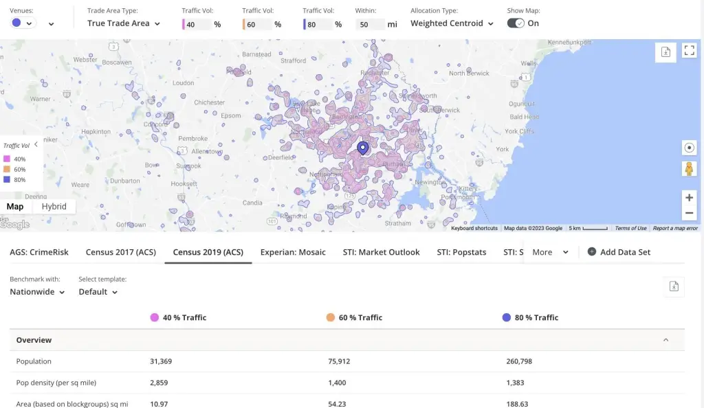704x408 pixels.
Task: Turn off the Show Map toggle
Action: click(516, 23)
